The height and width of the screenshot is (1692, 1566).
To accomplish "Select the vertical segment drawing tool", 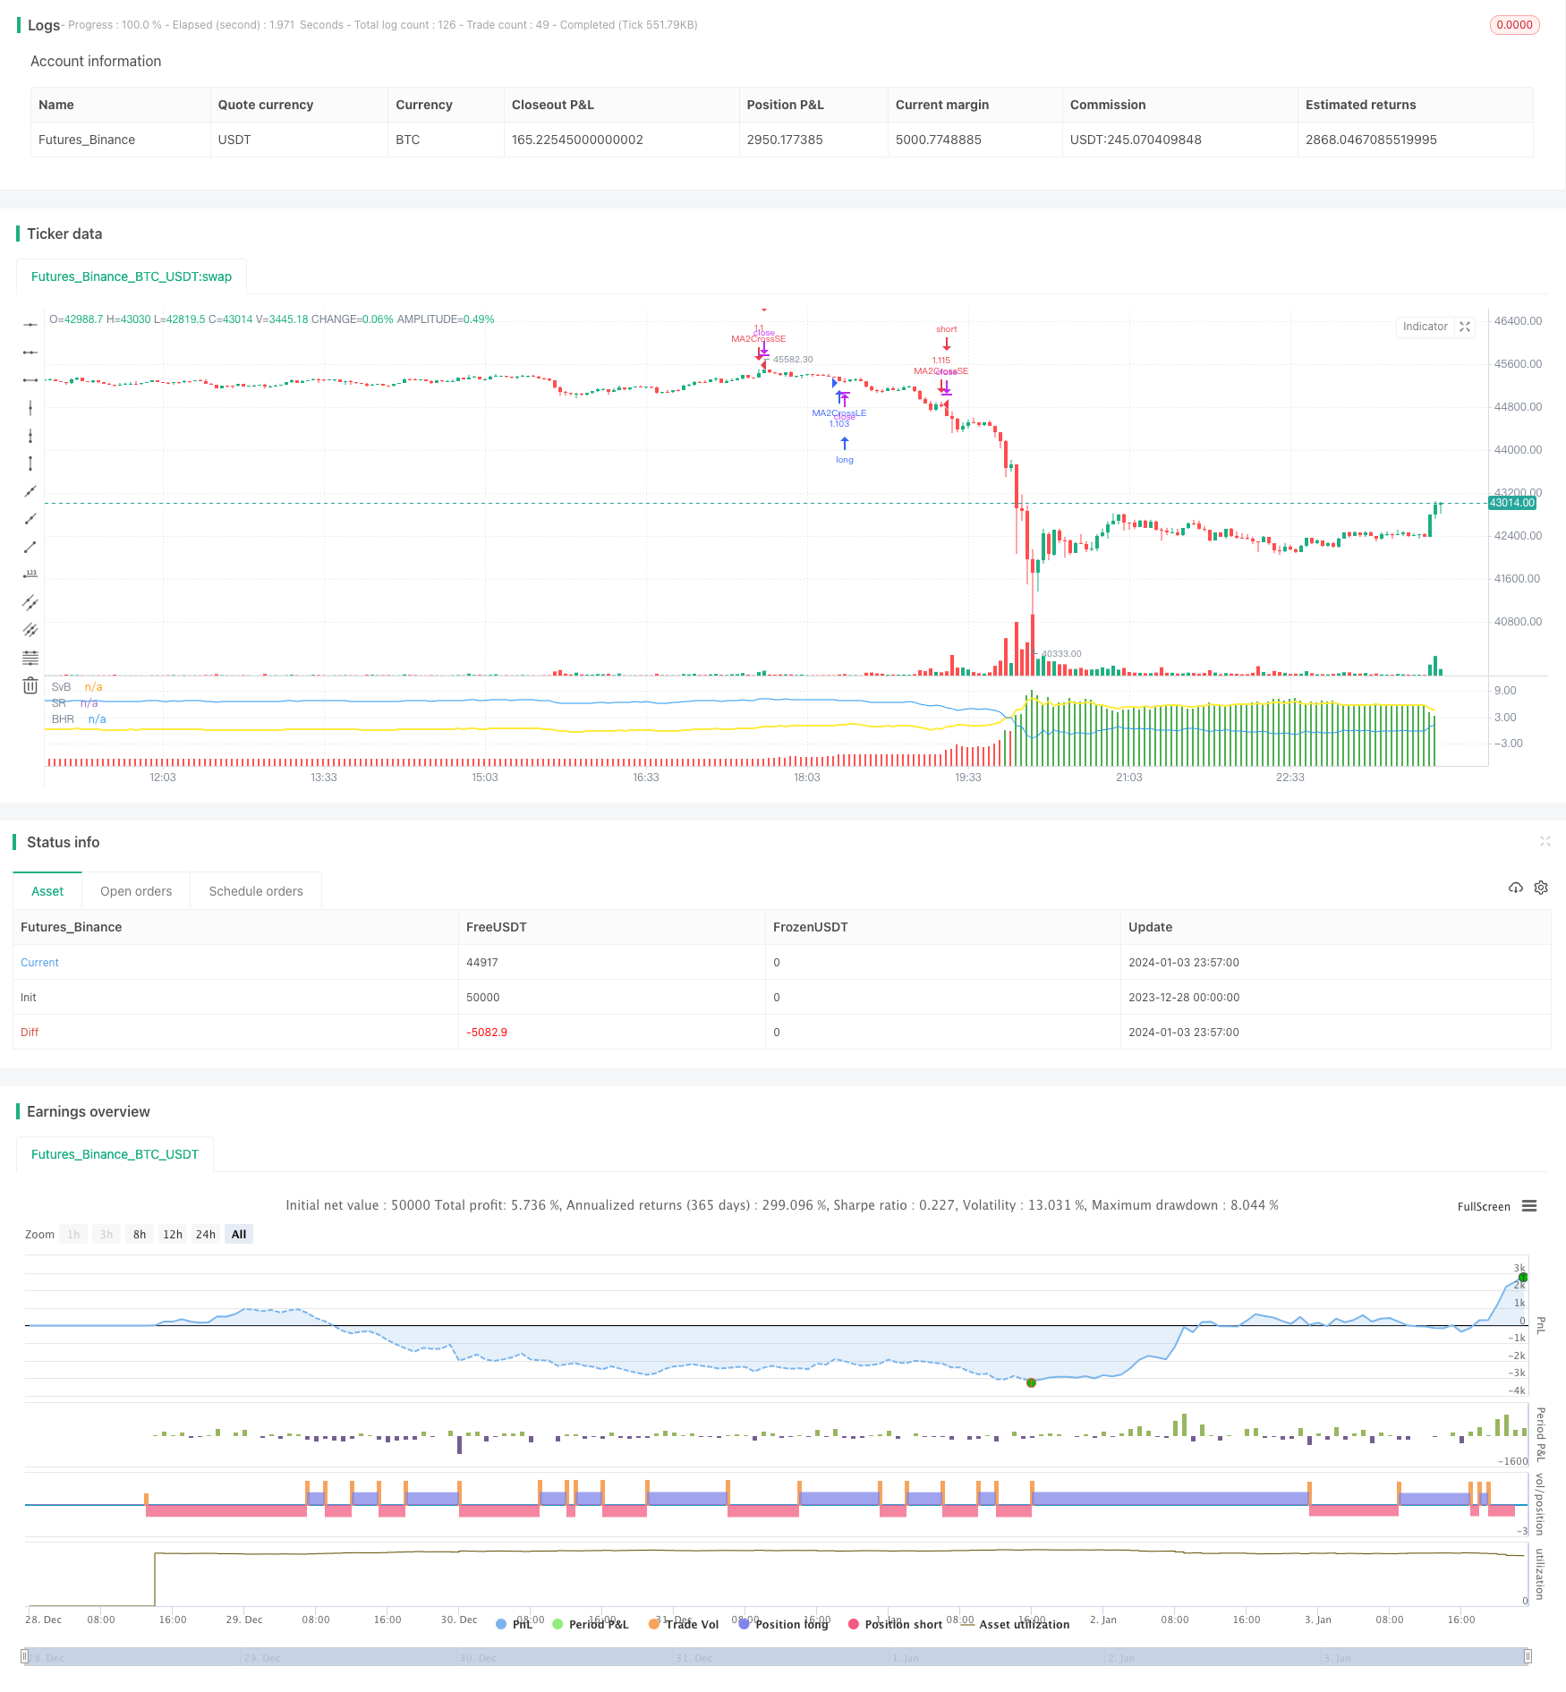I will point(30,463).
